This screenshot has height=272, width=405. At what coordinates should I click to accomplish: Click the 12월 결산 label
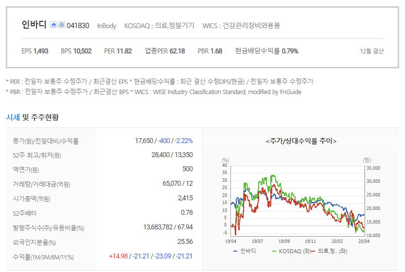click(x=371, y=51)
